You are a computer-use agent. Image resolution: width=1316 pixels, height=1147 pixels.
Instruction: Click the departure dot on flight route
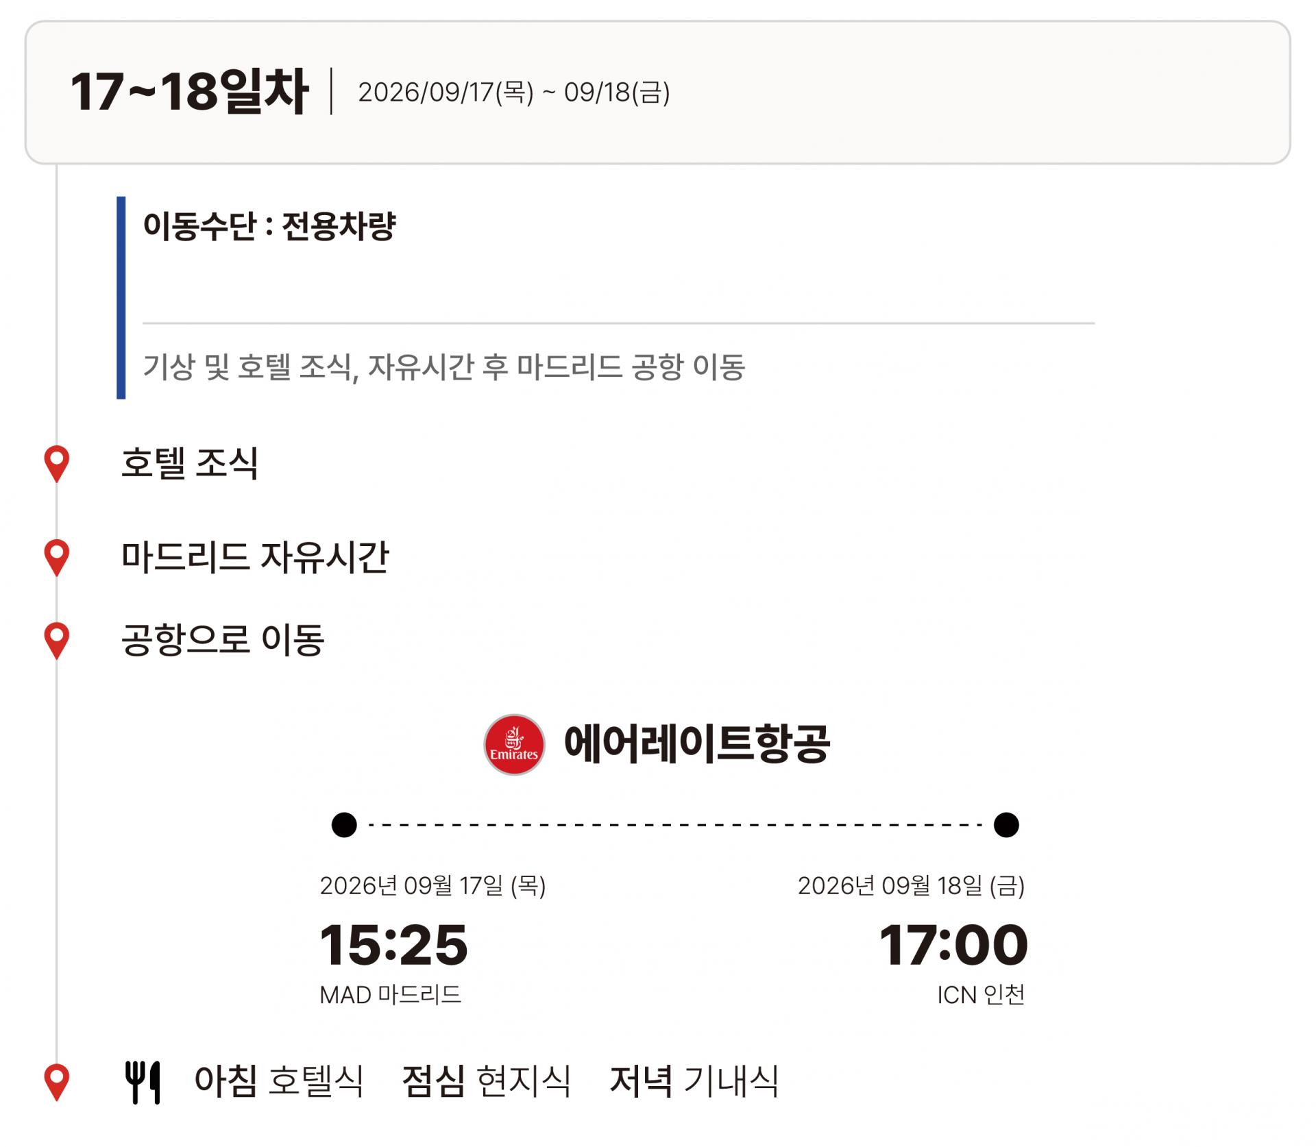[x=344, y=824]
